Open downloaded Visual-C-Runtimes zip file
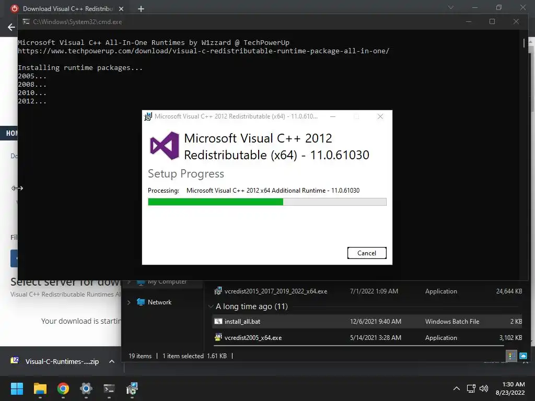The image size is (535, 401). click(62, 361)
